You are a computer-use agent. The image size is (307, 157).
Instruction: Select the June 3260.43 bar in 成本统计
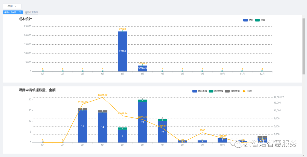(x=142, y=69)
